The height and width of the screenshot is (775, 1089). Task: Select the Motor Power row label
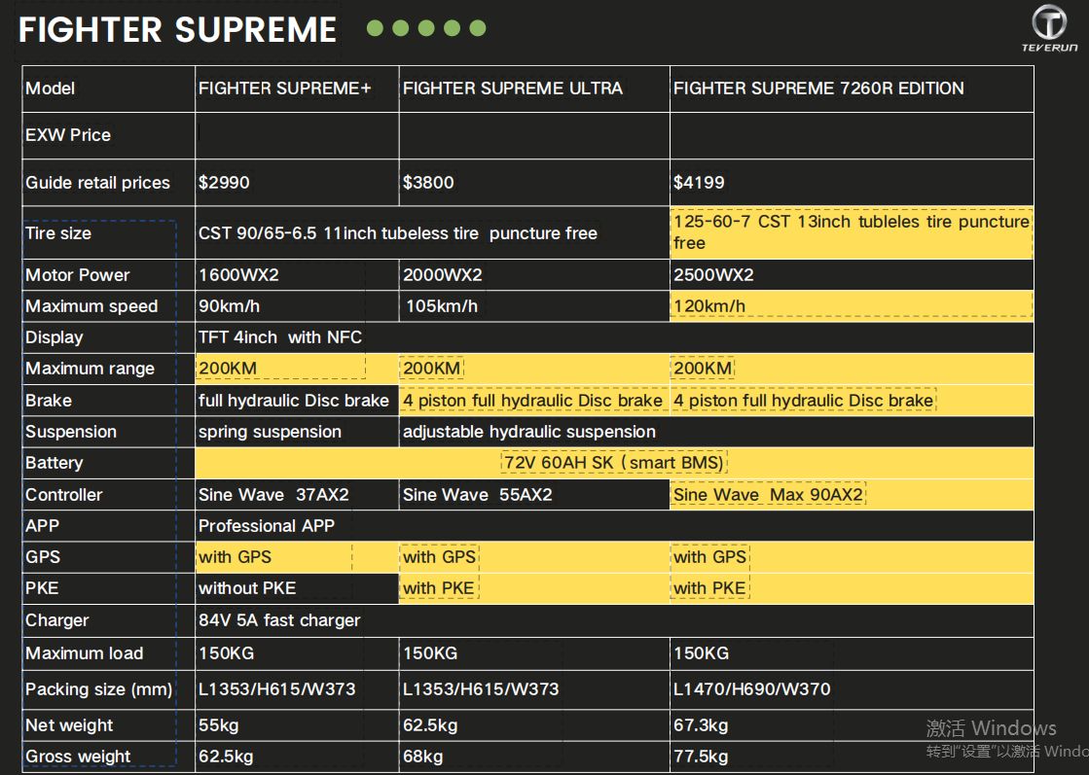pyautogui.click(x=77, y=275)
